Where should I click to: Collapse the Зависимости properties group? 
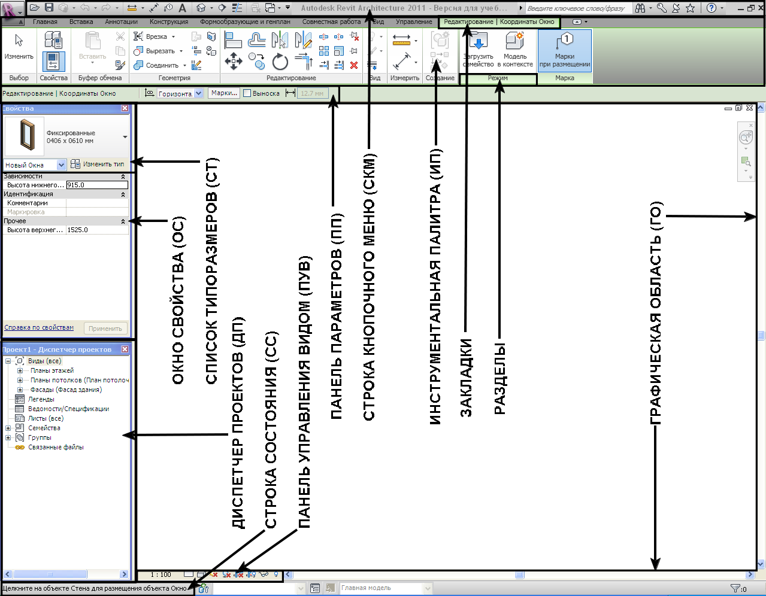tap(123, 177)
